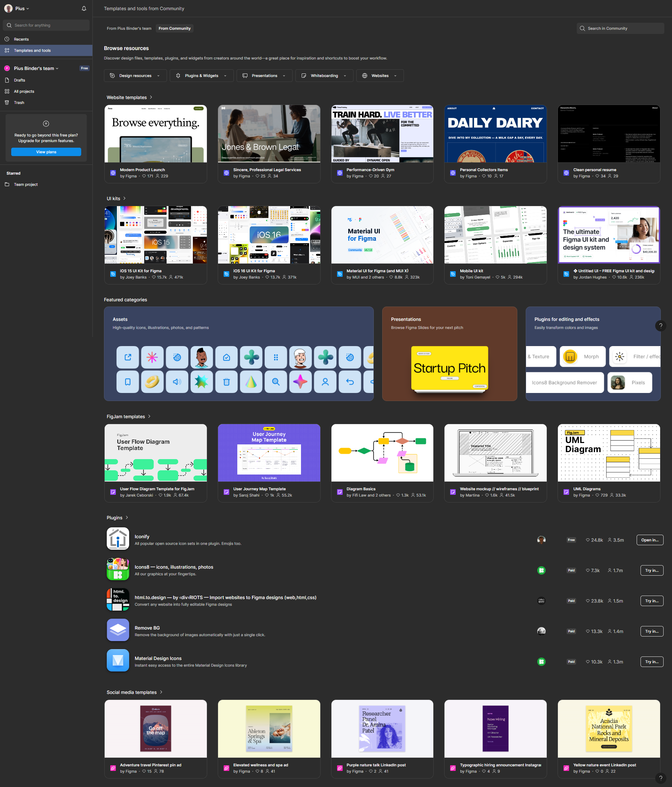Click the html.to.design plugin icon
The height and width of the screenshot is (787, 672).
[118, 599]
